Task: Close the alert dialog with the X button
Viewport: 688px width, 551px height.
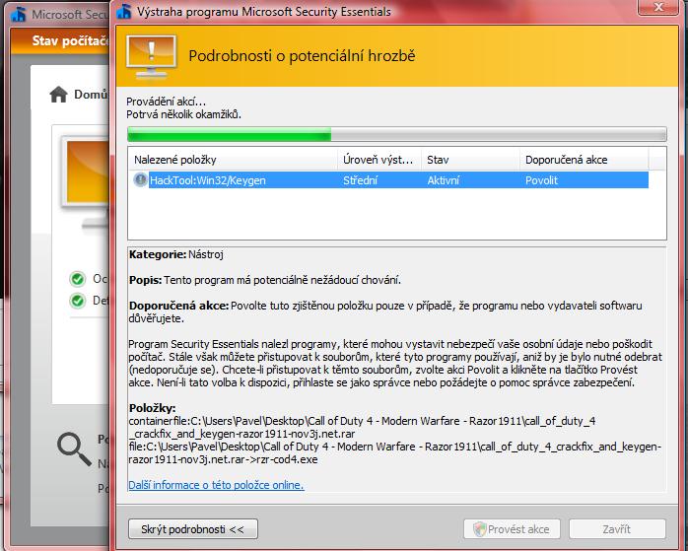Action: click(658, 8)
